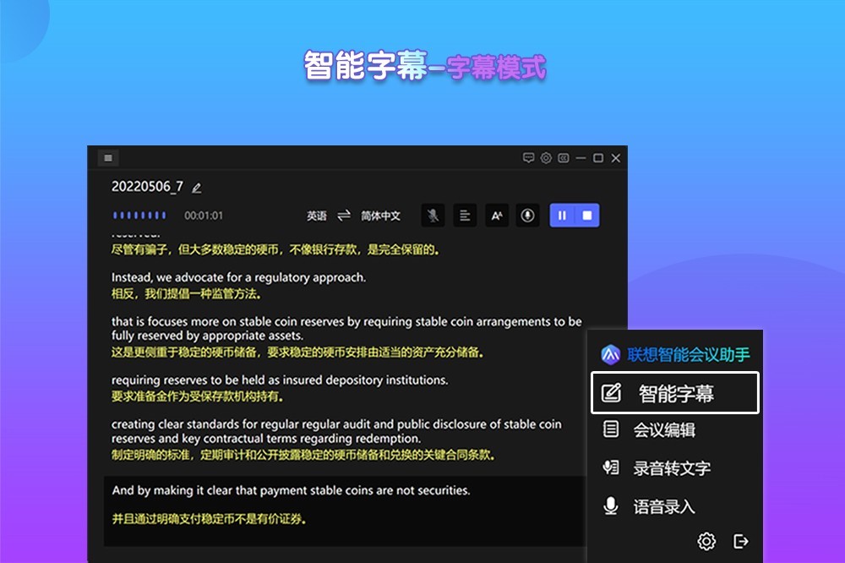The image size is (845, 563).
Task: Click translation 制定明确的标准，定期审计
Action: click(x=303, y=455)
